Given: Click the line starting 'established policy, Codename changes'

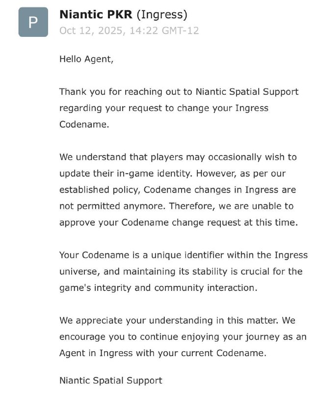Looking at the screenshot, I should 178,190.
